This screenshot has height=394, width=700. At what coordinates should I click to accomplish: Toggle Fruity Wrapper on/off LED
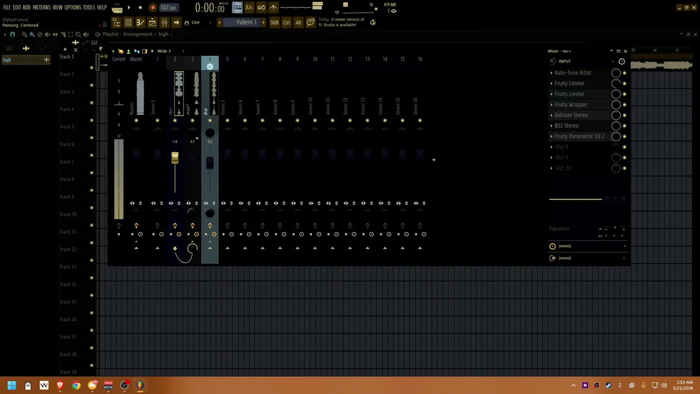click(x=625, y=105)
